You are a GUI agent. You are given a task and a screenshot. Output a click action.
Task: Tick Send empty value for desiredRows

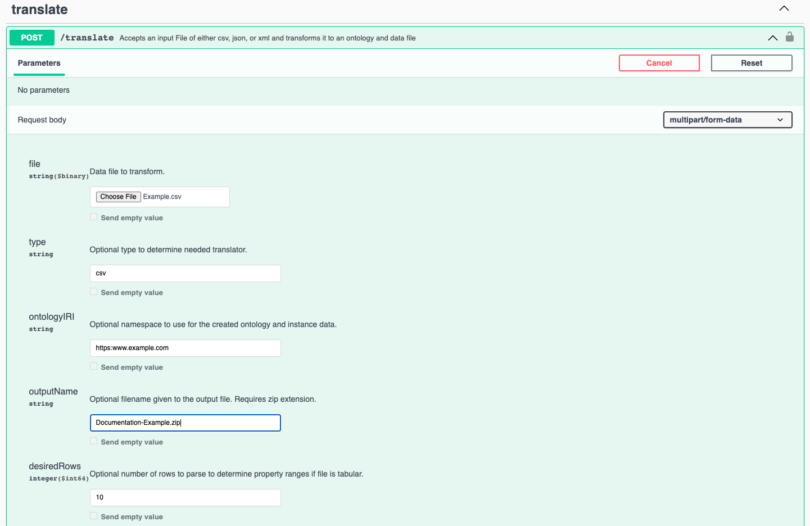coord(94,516)
